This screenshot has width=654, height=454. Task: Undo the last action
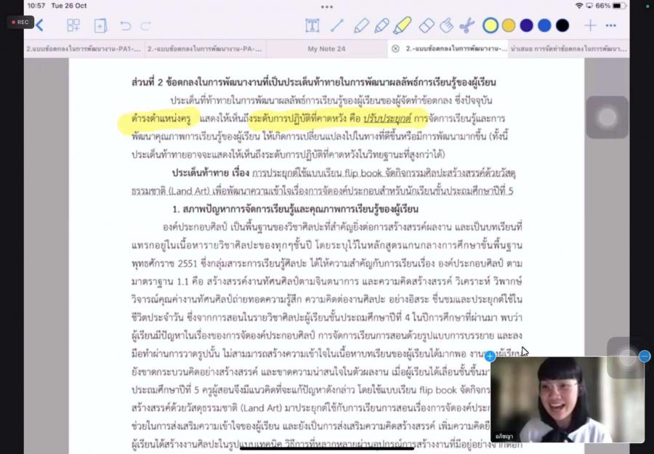[x=126, y=26]
